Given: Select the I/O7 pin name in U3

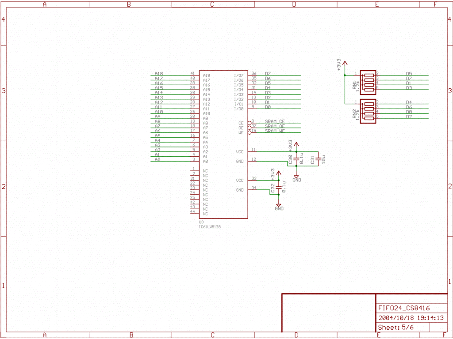Looking at the screenshot, I should click(x=238, y=75).
